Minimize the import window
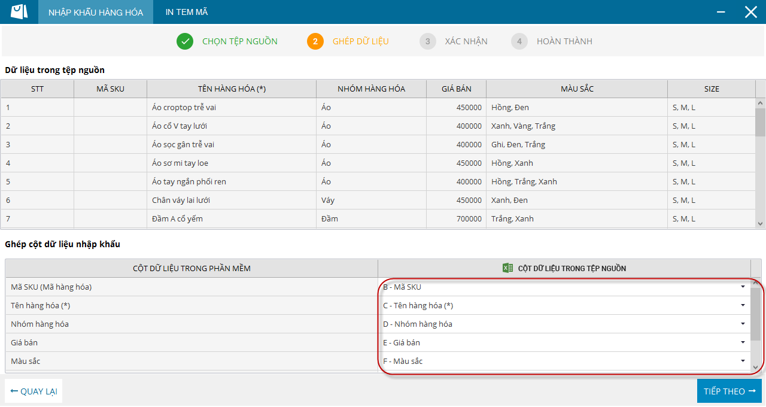Screen dimensions: 766x407 722,12
